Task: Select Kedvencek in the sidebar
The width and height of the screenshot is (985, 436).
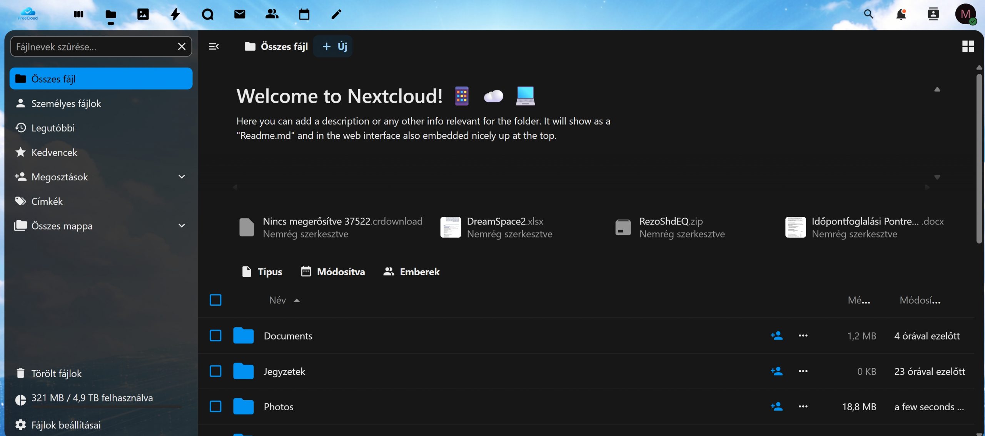Action: [54, 153]
